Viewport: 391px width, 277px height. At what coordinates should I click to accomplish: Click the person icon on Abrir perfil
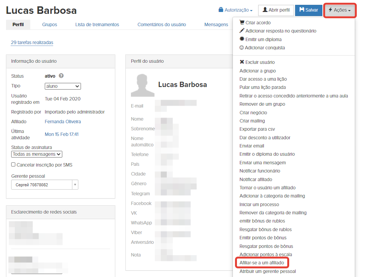[x=265, y=10]
